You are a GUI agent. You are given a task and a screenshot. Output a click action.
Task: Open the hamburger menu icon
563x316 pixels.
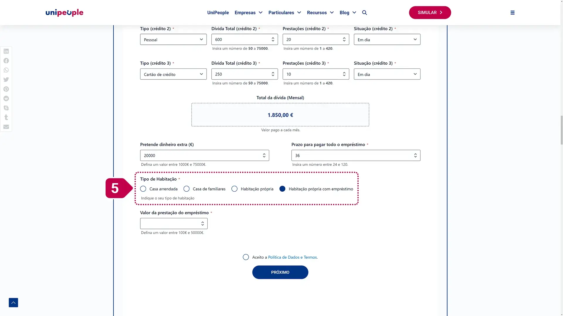(x=513, y=13)
